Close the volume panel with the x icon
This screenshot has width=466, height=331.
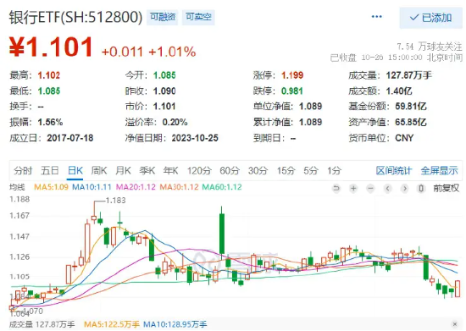(x=455, y=324)
